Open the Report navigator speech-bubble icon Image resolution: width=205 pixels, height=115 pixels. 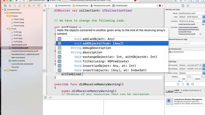click(39, 6)
